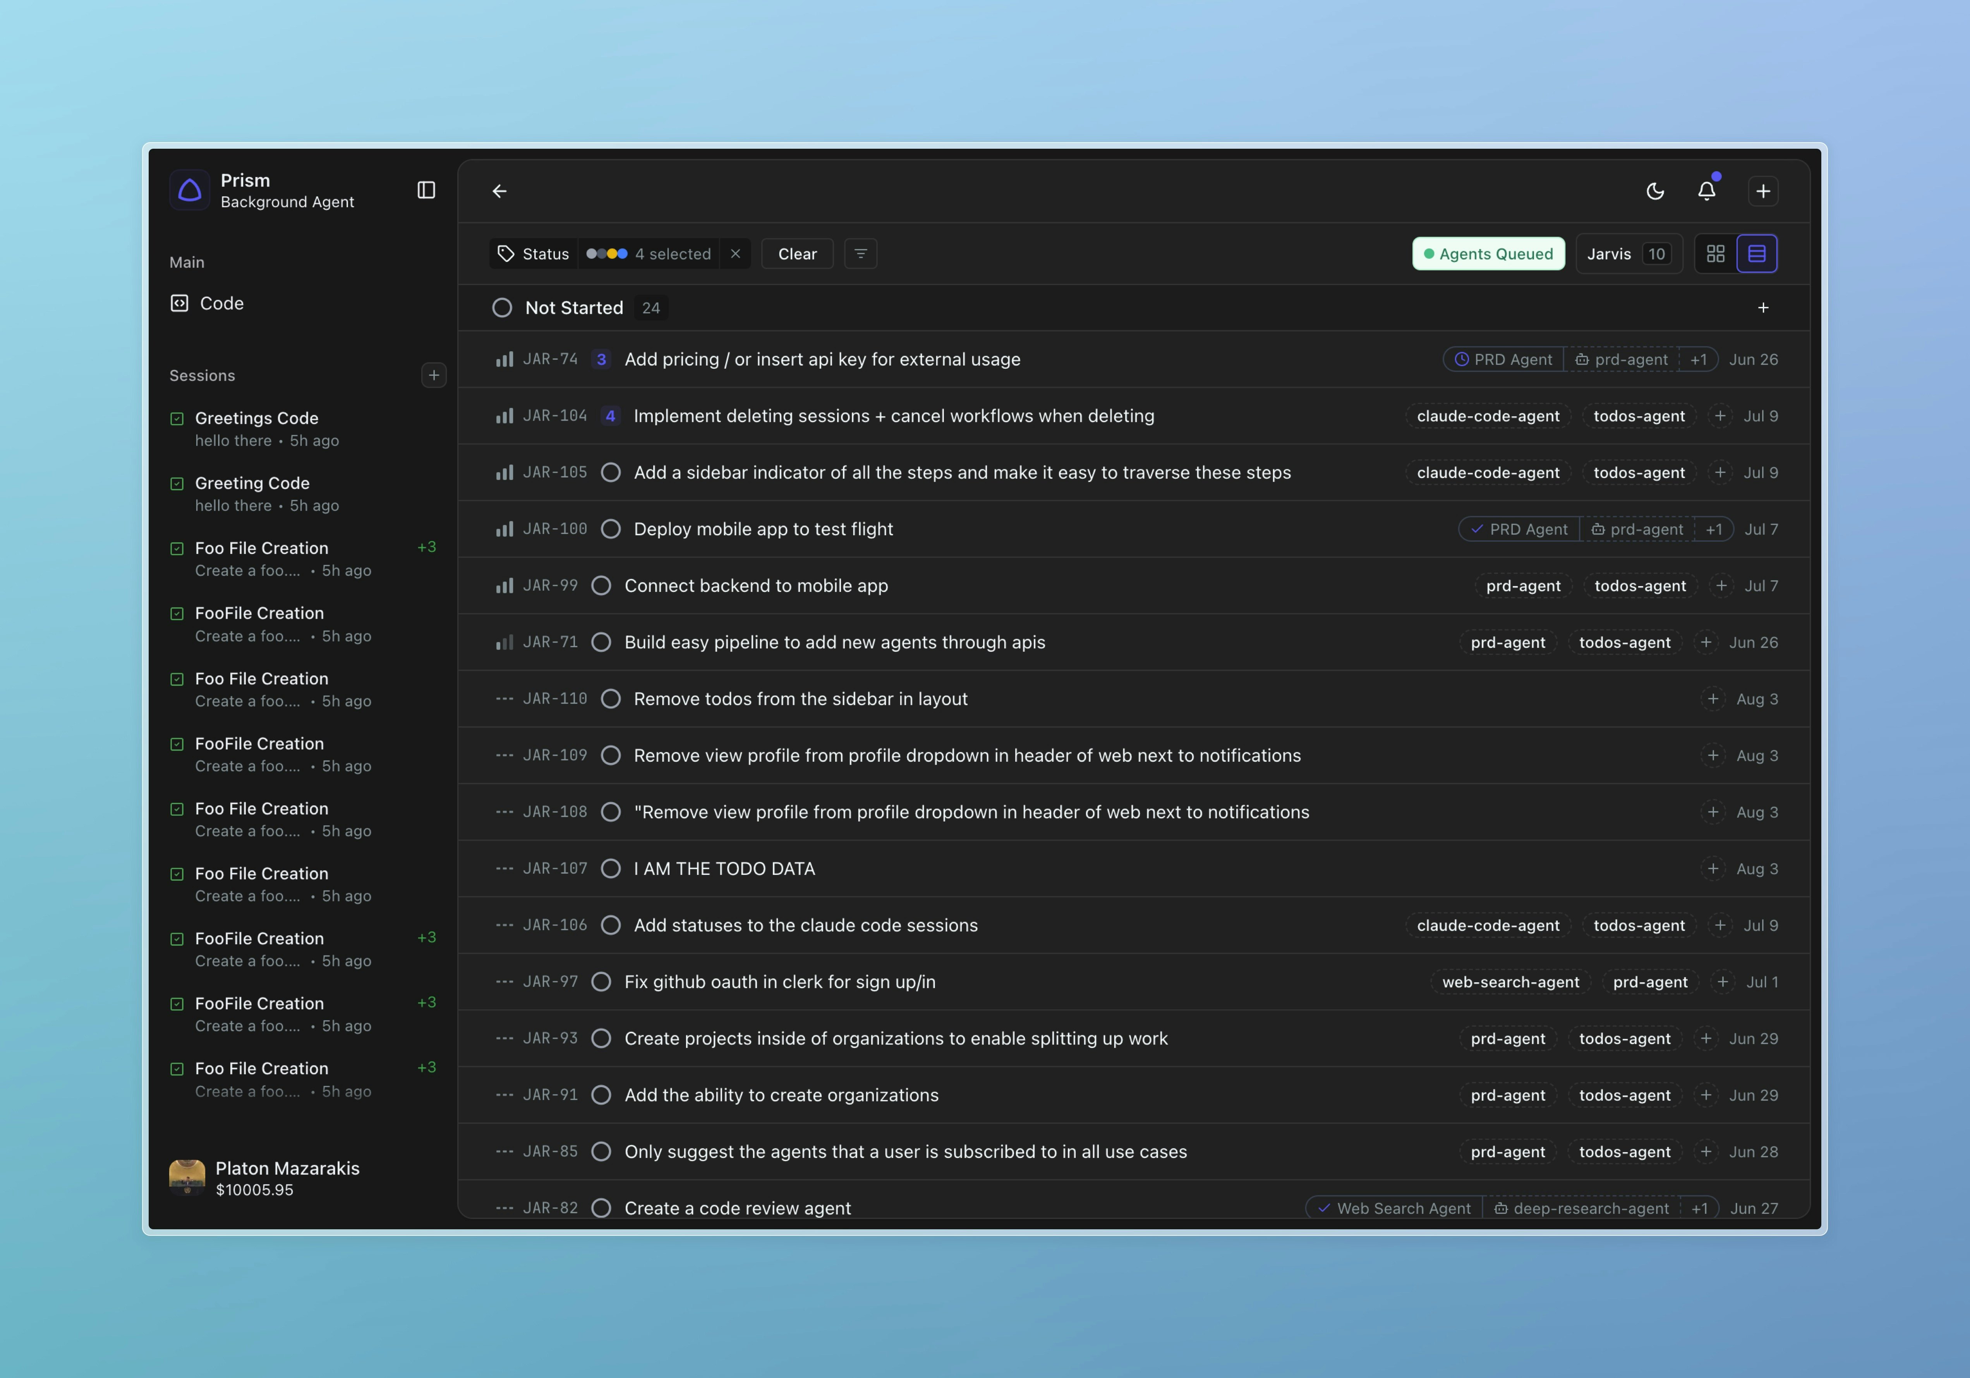The width and height of the screenshot is (1970, 1378).
Task: Click the plus button in the top header
Action: pyautogui.click(x=1763, y=191)
